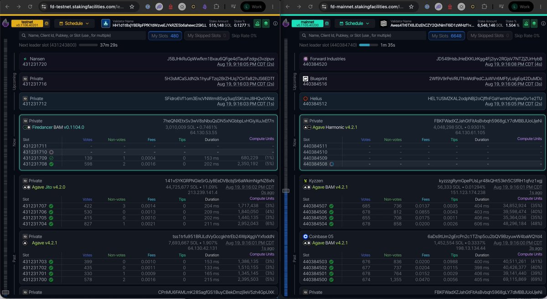Focus the slot search field in testnet window
Screen dimensions: 547x299
82,35
